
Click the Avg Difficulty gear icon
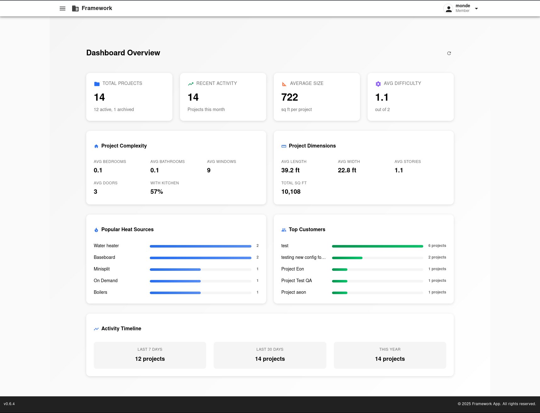(x=378, y=84)
